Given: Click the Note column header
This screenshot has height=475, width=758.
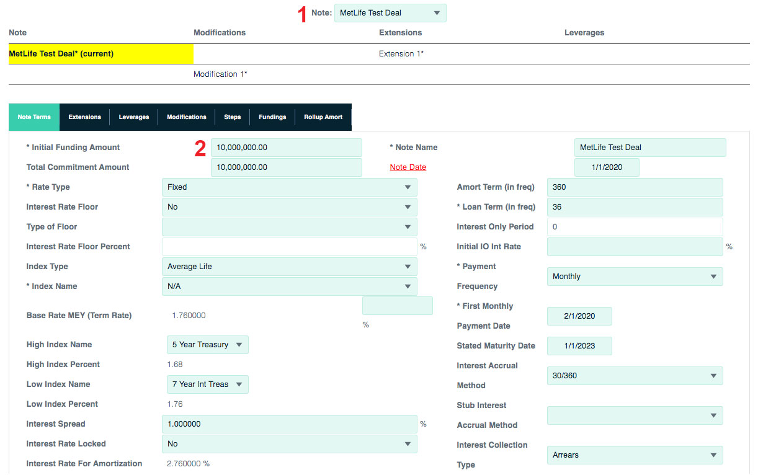Looking at the screenshot, I should pyautogui.click(x=17, y=33).
